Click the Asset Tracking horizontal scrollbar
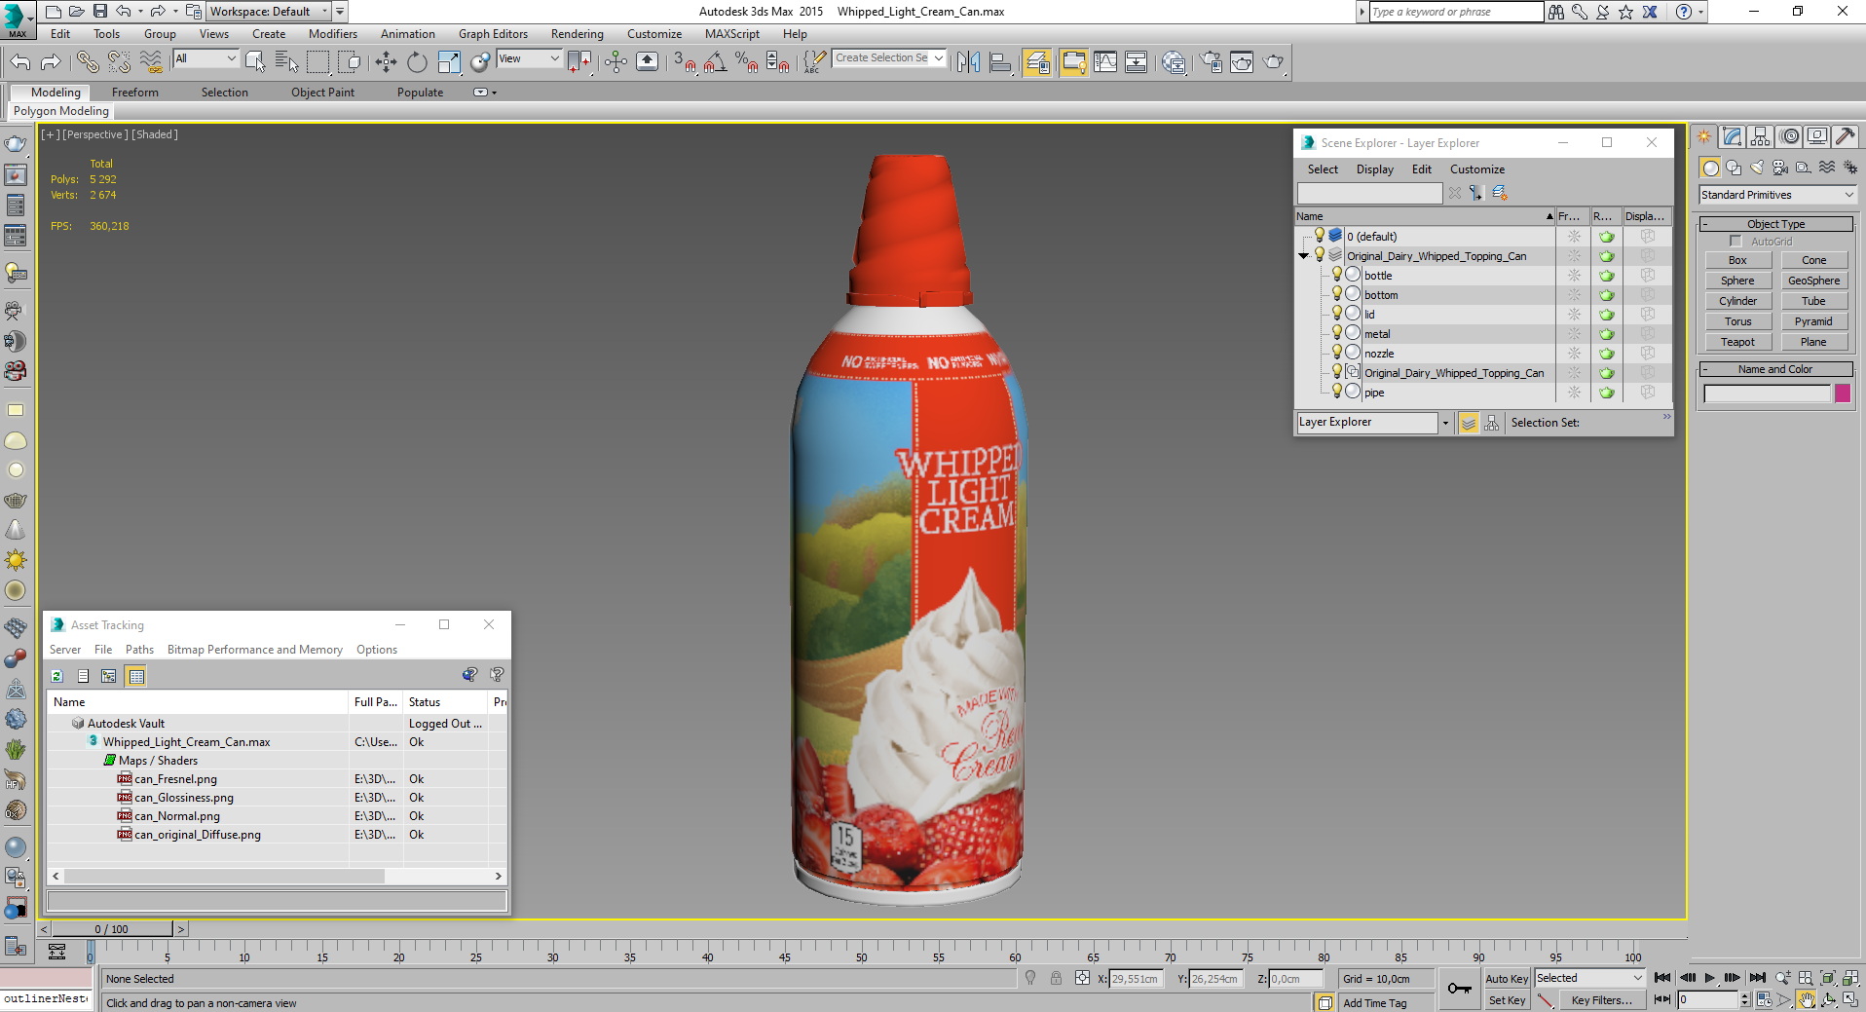Image resolution: width=1866 pixels, height=1012 pixels. (x=225, y=876)
